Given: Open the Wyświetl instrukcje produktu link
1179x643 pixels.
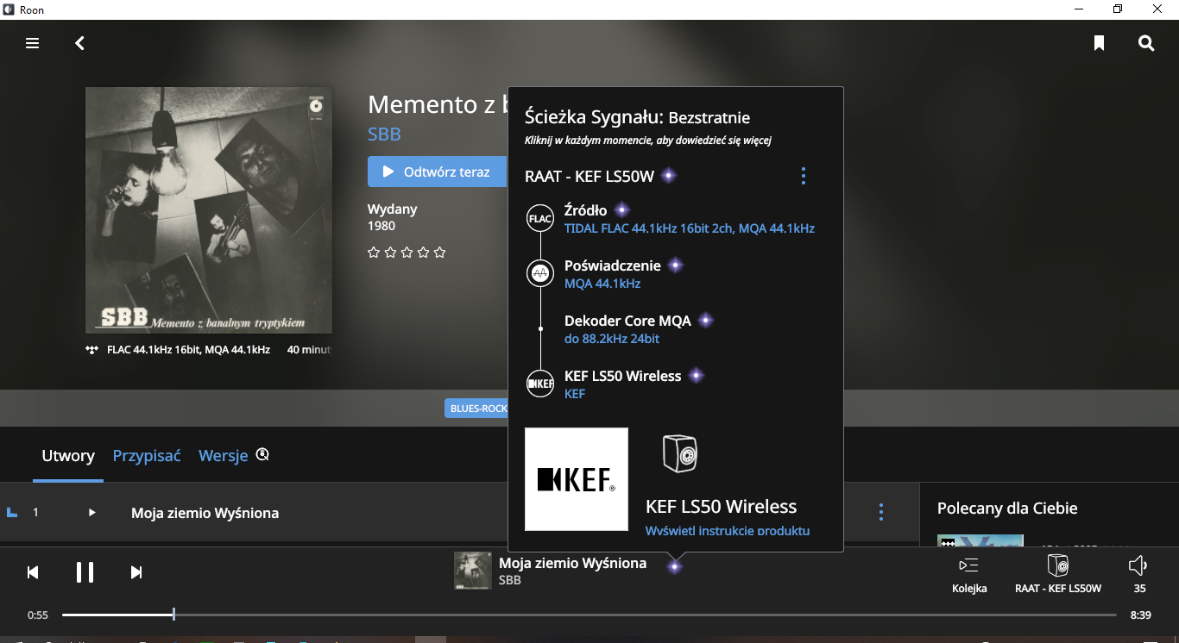Looking at the screenshot, I should pos(728,530).
